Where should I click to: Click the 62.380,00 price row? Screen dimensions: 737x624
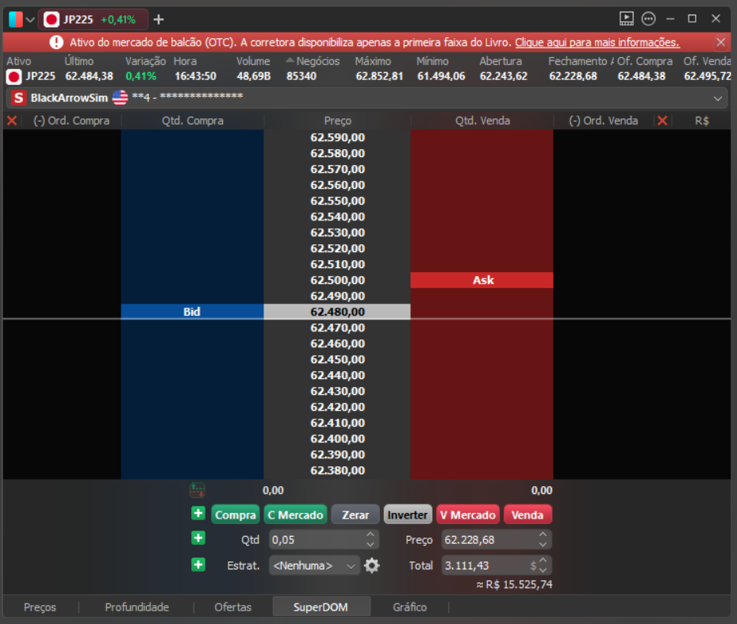[337, 470]
